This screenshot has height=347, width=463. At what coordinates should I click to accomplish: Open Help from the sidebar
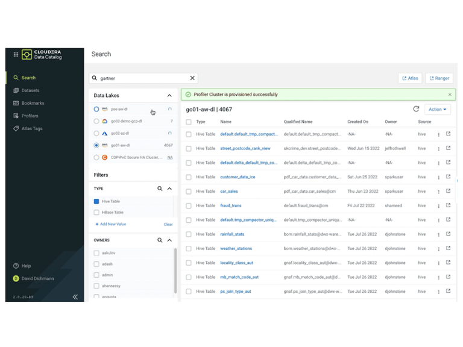coord(22,266)
